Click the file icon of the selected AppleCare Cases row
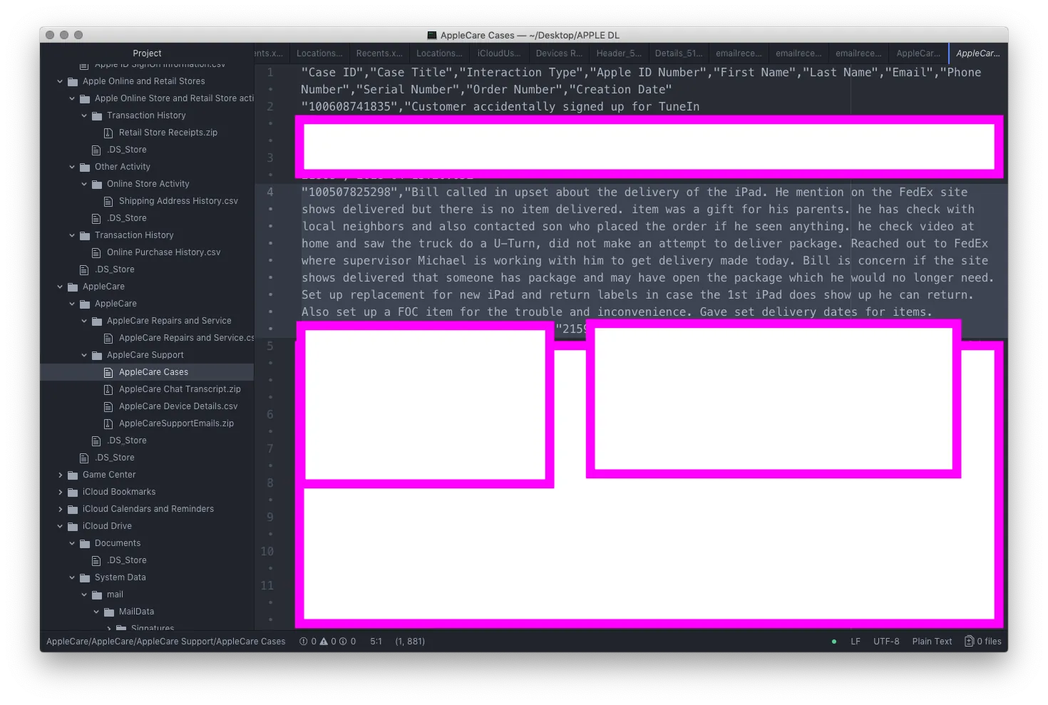The height and width of the screenshot is (705, 1048). 108,372
